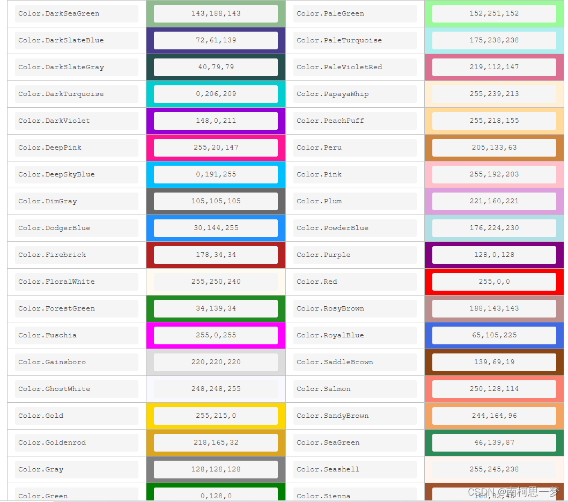Click the 0,206,209 turquoise swatch
Image resolution: width=568 pixels, height=502 pixels.
tap(216, 94)
